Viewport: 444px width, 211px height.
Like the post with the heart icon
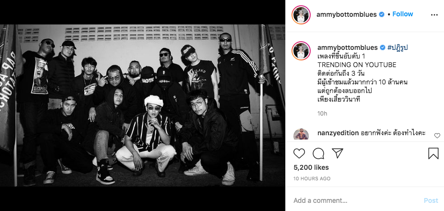(x=299, y=153)
